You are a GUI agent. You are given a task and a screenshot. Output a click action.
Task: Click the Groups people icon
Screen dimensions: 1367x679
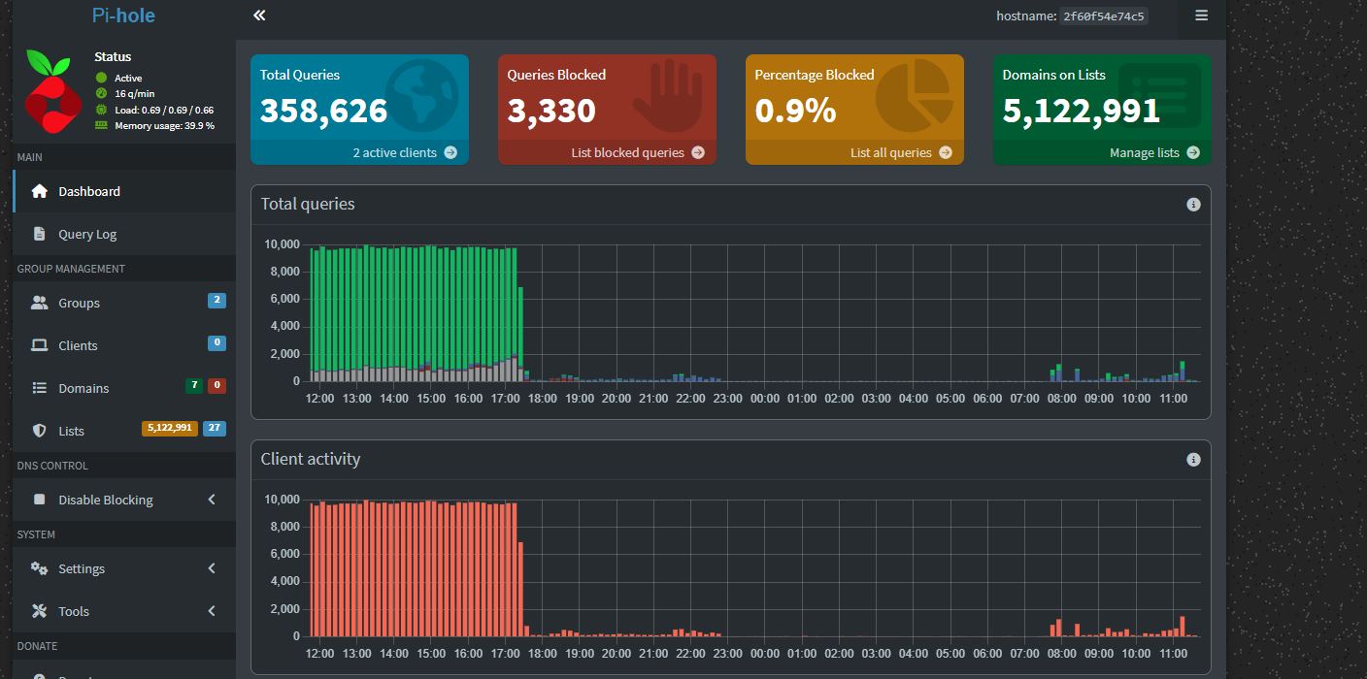click(40, 303)
